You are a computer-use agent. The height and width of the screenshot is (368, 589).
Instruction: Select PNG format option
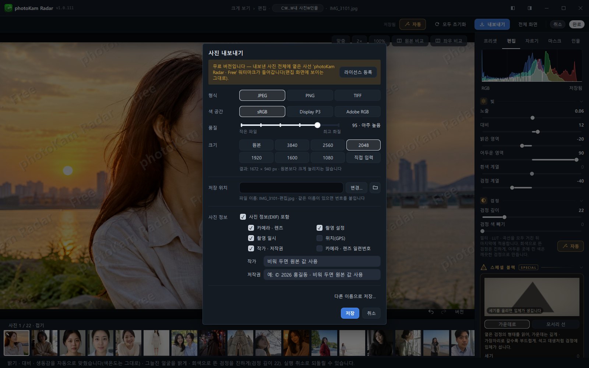(x=310, y=95)
